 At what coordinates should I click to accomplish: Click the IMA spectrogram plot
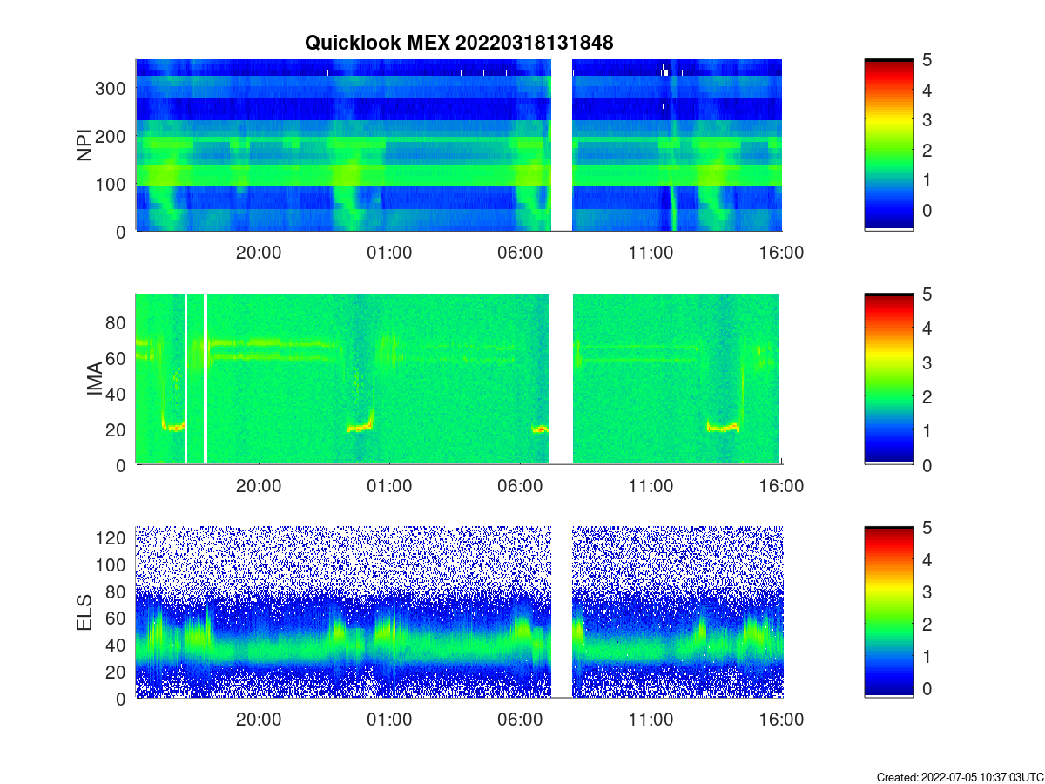tap(459, 379)
